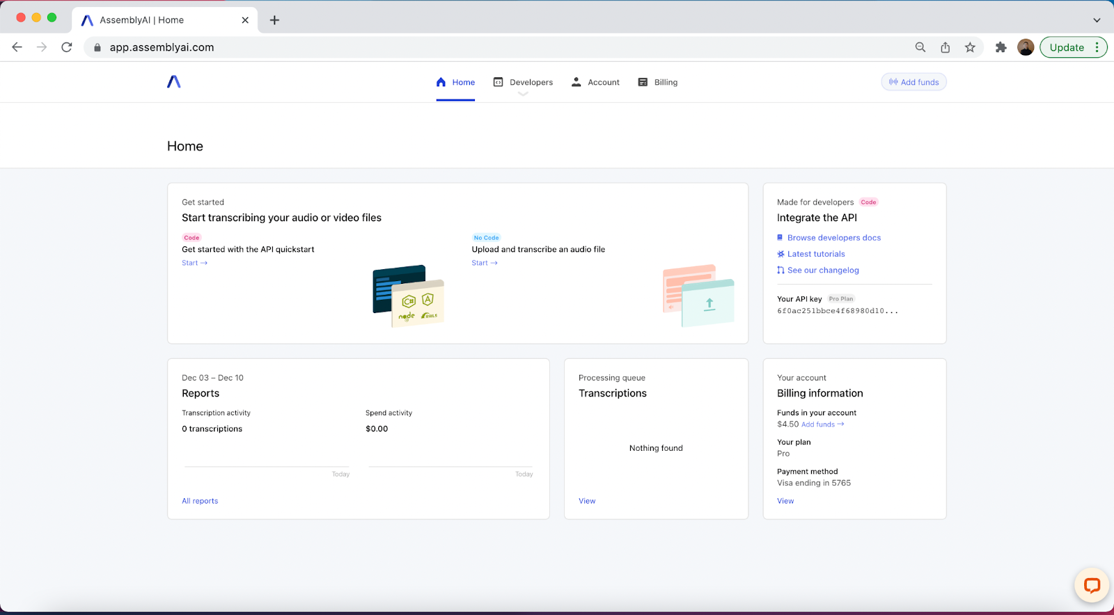1114x615 pixels.
Task: Go to the Billing navigation tab
Action: point(658,82)
